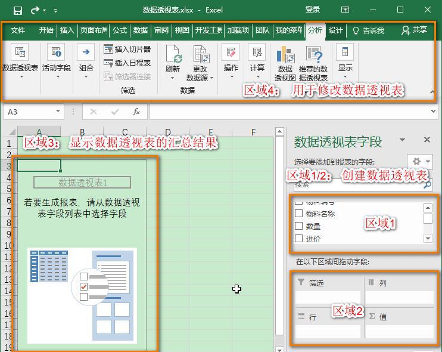Select column D header
Image resolution: width=442 pixels, height=352 pixels.
168,131
